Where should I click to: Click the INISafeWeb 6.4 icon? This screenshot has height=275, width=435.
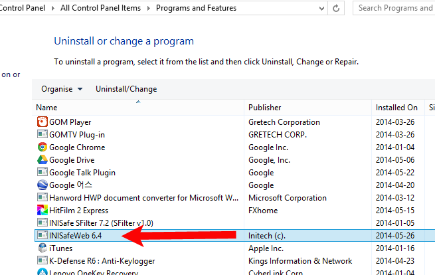tap(42, 235)
